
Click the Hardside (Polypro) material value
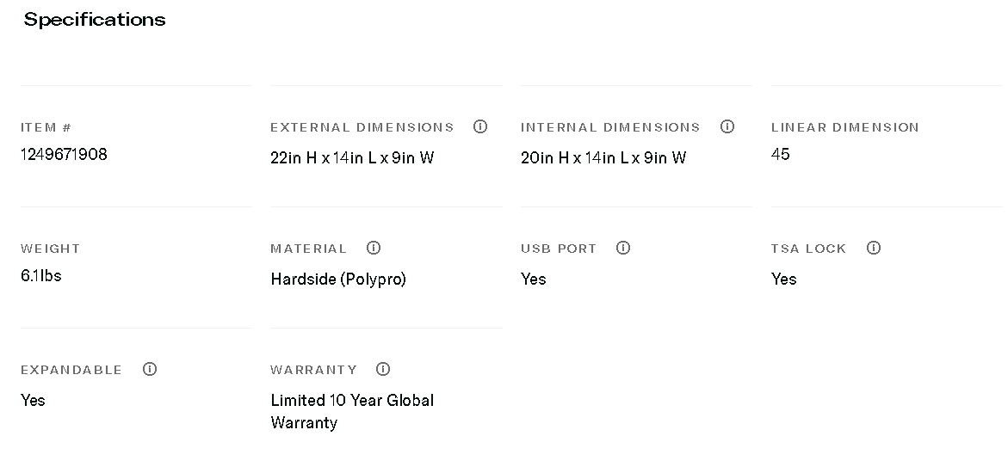(338, 279)
